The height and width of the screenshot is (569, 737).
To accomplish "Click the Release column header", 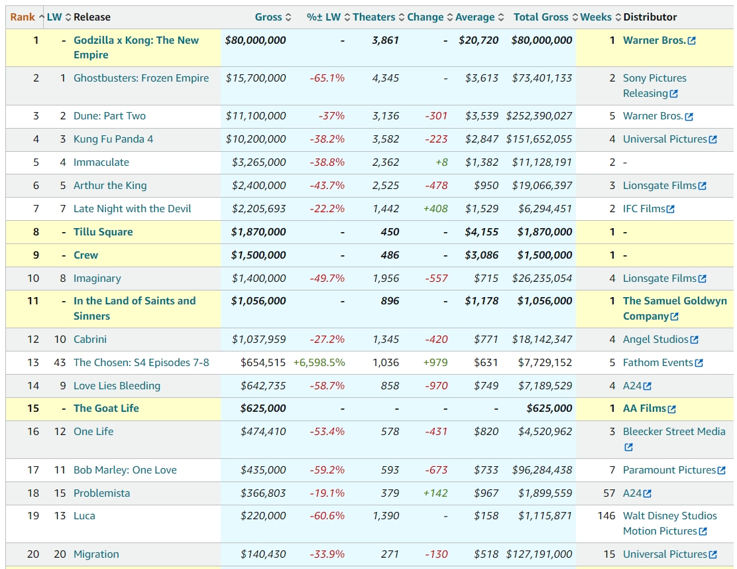I will point(91,17).
